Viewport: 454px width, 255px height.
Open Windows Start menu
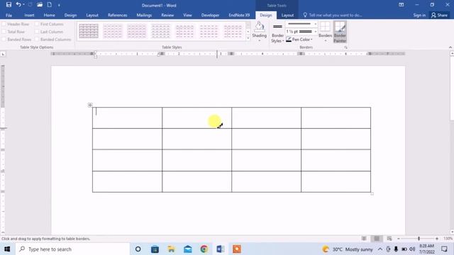click(7, 249)
